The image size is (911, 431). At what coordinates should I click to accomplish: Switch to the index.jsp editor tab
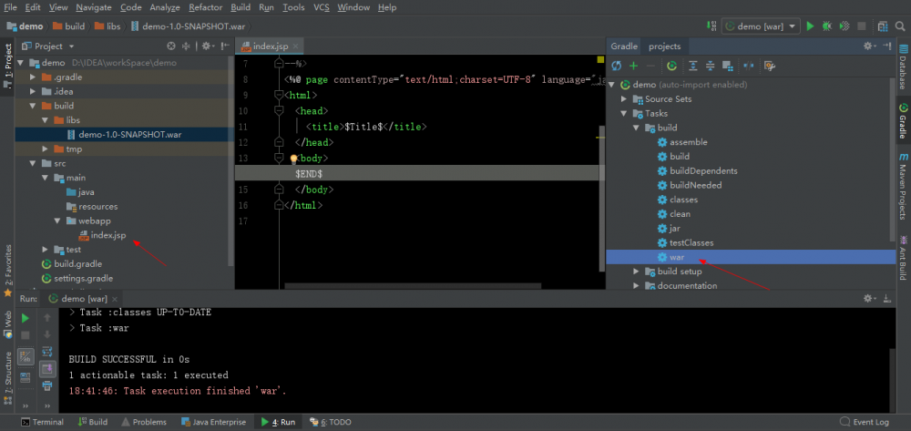[x=271, y=46]
